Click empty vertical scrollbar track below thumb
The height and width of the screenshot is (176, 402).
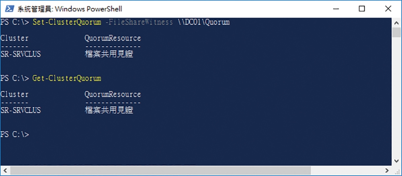(396, 97)
